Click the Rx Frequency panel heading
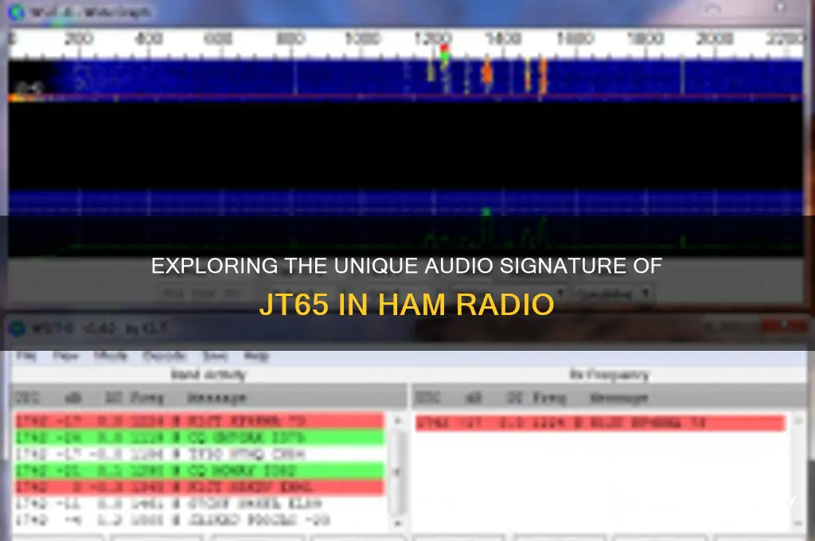The height and width of the screenshot is (541, 815). coord(609,375)
